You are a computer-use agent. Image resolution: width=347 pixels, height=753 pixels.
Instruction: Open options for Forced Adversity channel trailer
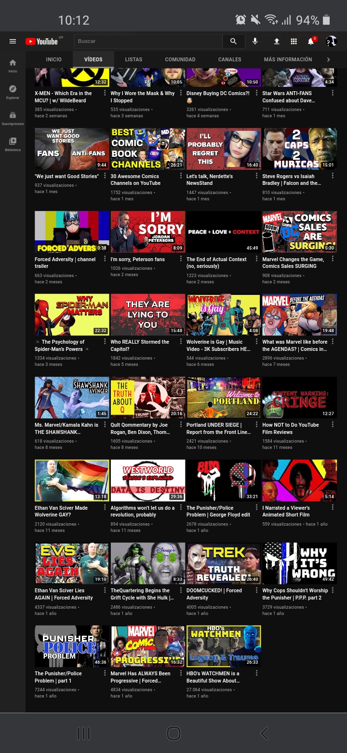(105, 259)
